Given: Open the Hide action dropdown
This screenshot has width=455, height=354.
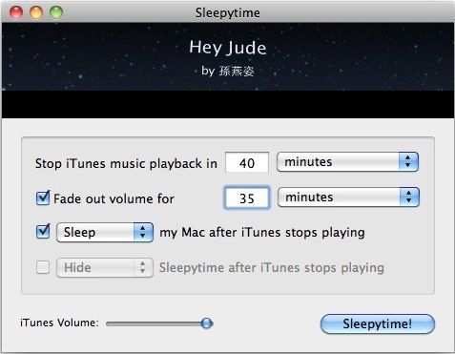Looking at the screenshot, I should pyautogui.click(x=105, y=267).
